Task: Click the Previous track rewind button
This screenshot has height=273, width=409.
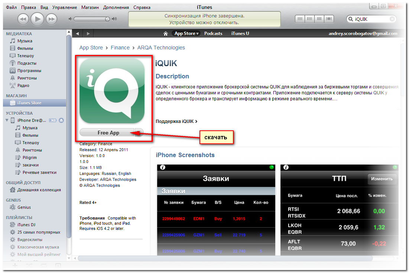Action: (23, 19)
